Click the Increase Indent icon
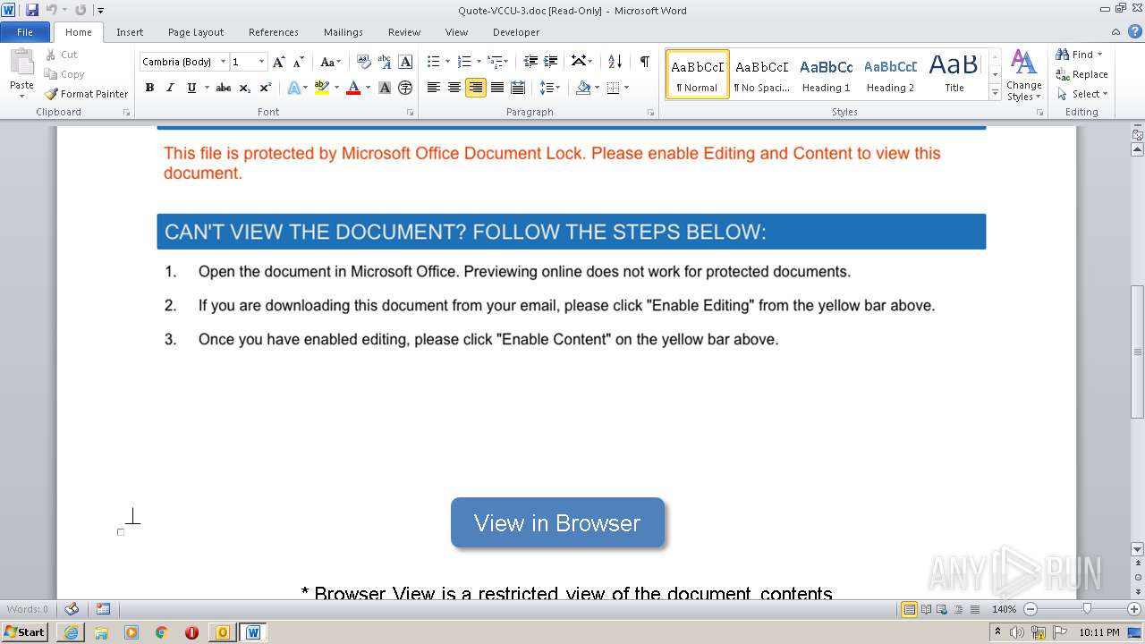This screenshot has height=644, width=1145. tap(551, 62)
